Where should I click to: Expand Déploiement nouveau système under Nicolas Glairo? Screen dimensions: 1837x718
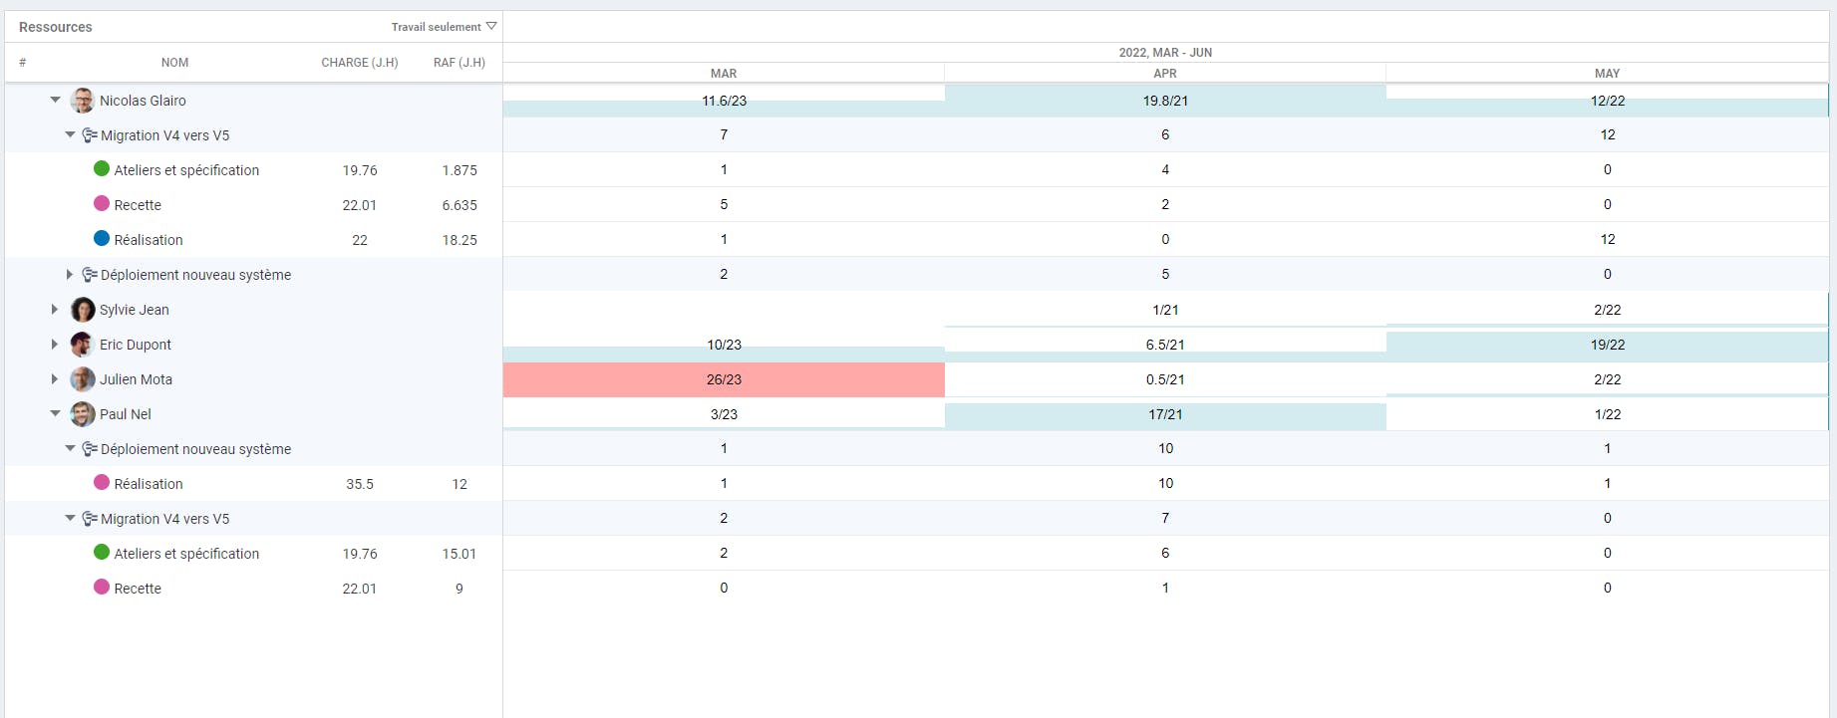tap(69, 275)
